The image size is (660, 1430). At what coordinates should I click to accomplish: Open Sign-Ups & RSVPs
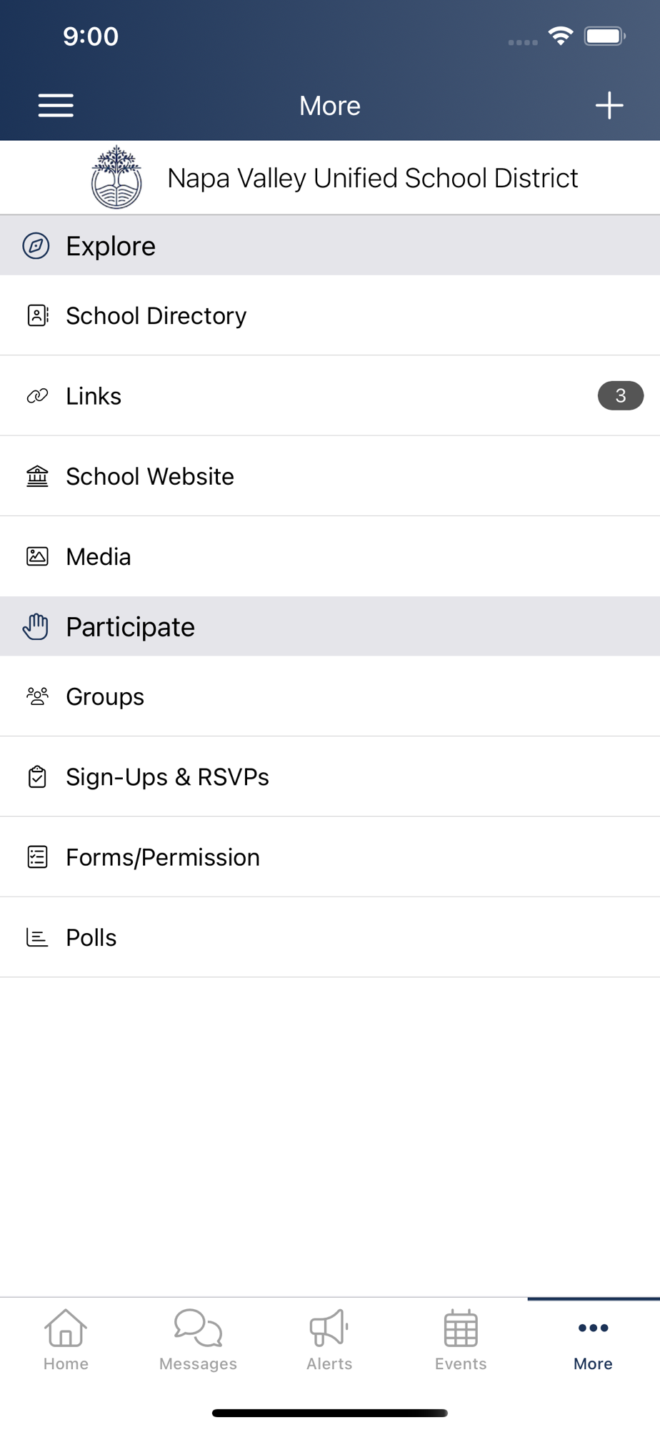[330, 776]
